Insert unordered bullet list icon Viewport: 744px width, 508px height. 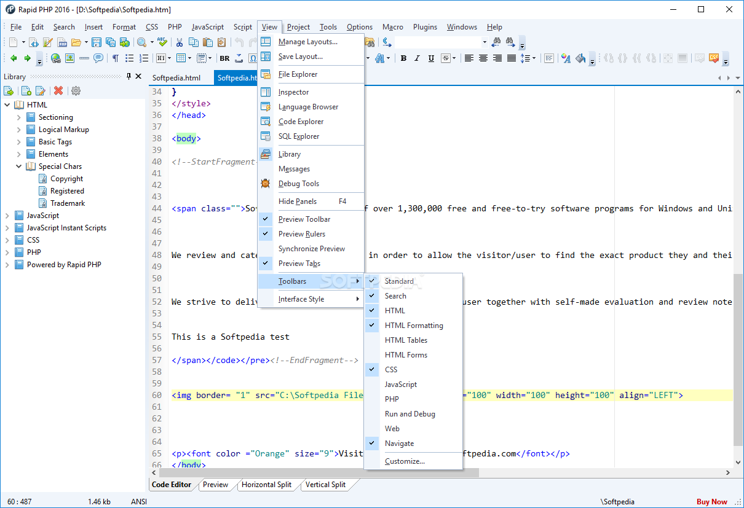pyautogui.click(x=129, y=58)
